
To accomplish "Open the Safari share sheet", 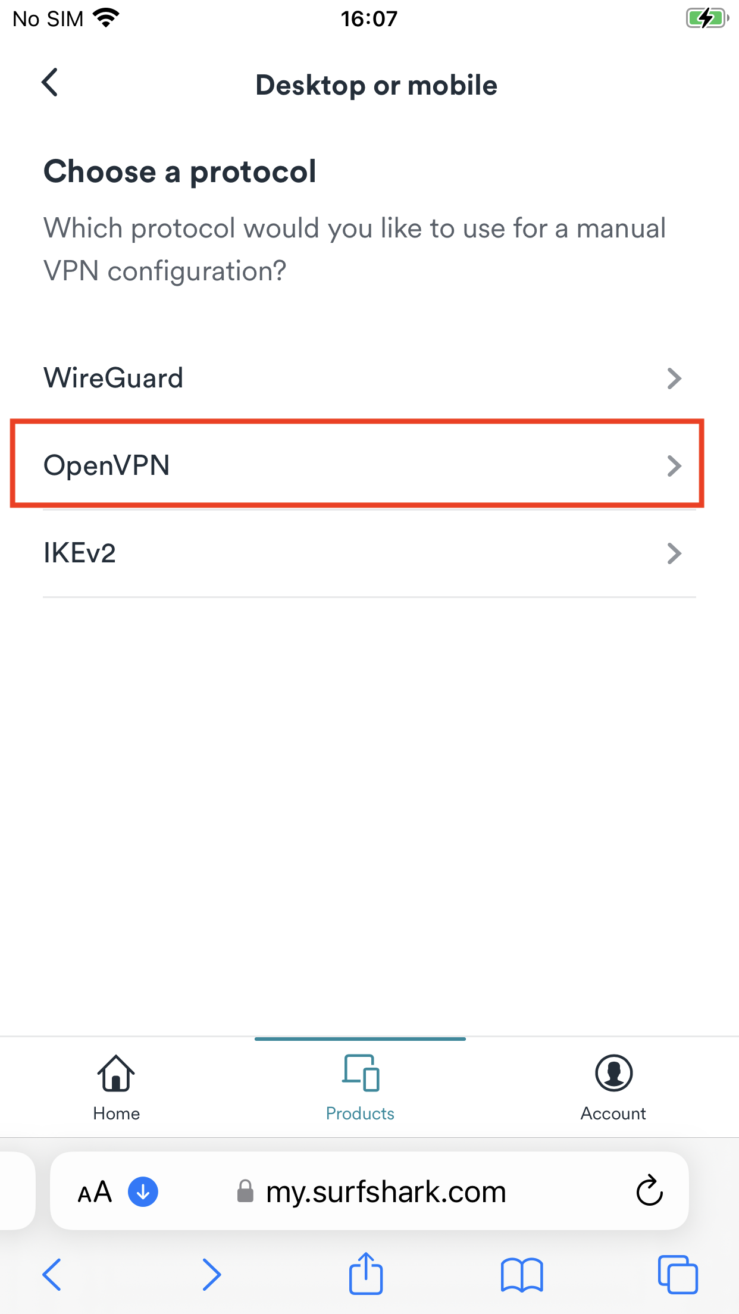I will click(365, 1274).
